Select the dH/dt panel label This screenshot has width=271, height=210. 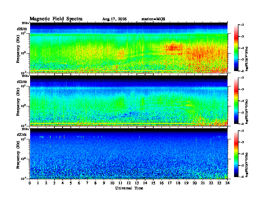click(x=22, y=29)
